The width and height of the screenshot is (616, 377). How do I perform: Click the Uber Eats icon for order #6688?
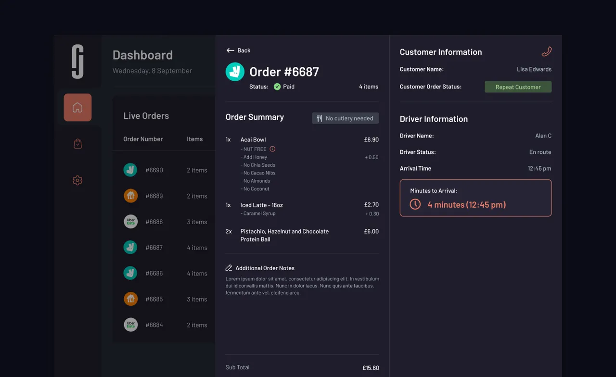[x=130, y=221]
